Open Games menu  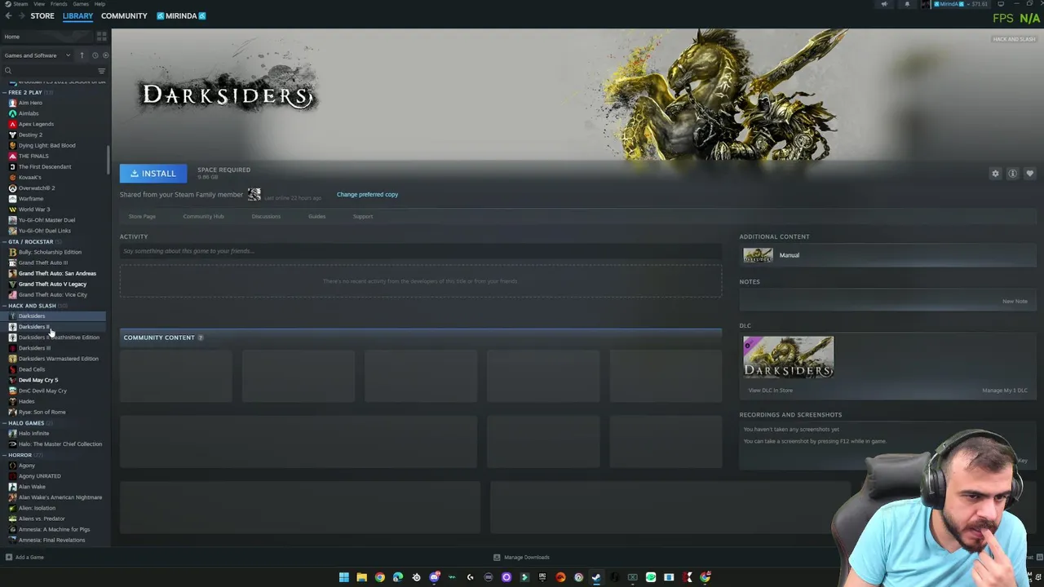coord(81,4)
